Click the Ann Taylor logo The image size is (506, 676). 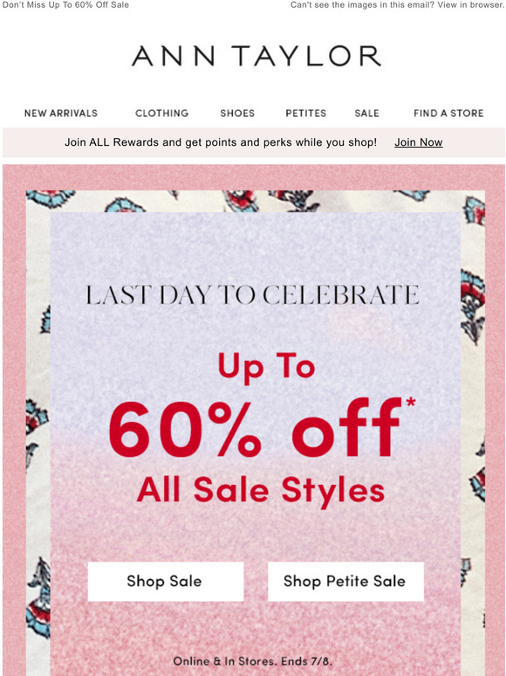tap(256, 56)
